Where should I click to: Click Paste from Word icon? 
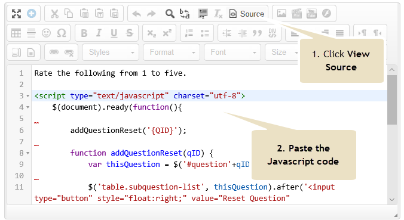click(x=114, y=13)
